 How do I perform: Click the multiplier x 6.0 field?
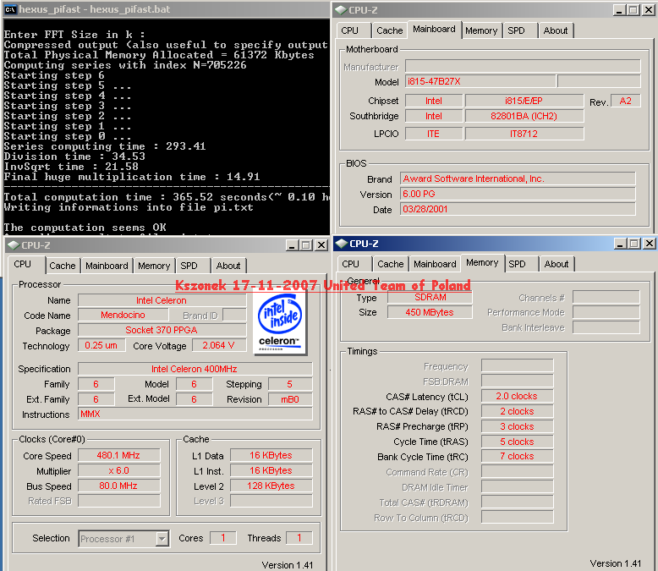click(x=119, y=470)
